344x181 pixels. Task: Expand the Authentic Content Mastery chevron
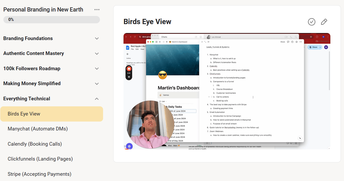click(97, 54)
